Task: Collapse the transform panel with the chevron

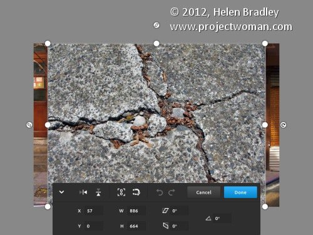Action: click(61, 192)
